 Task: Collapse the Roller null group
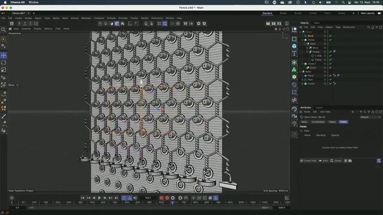coord(300,72)
